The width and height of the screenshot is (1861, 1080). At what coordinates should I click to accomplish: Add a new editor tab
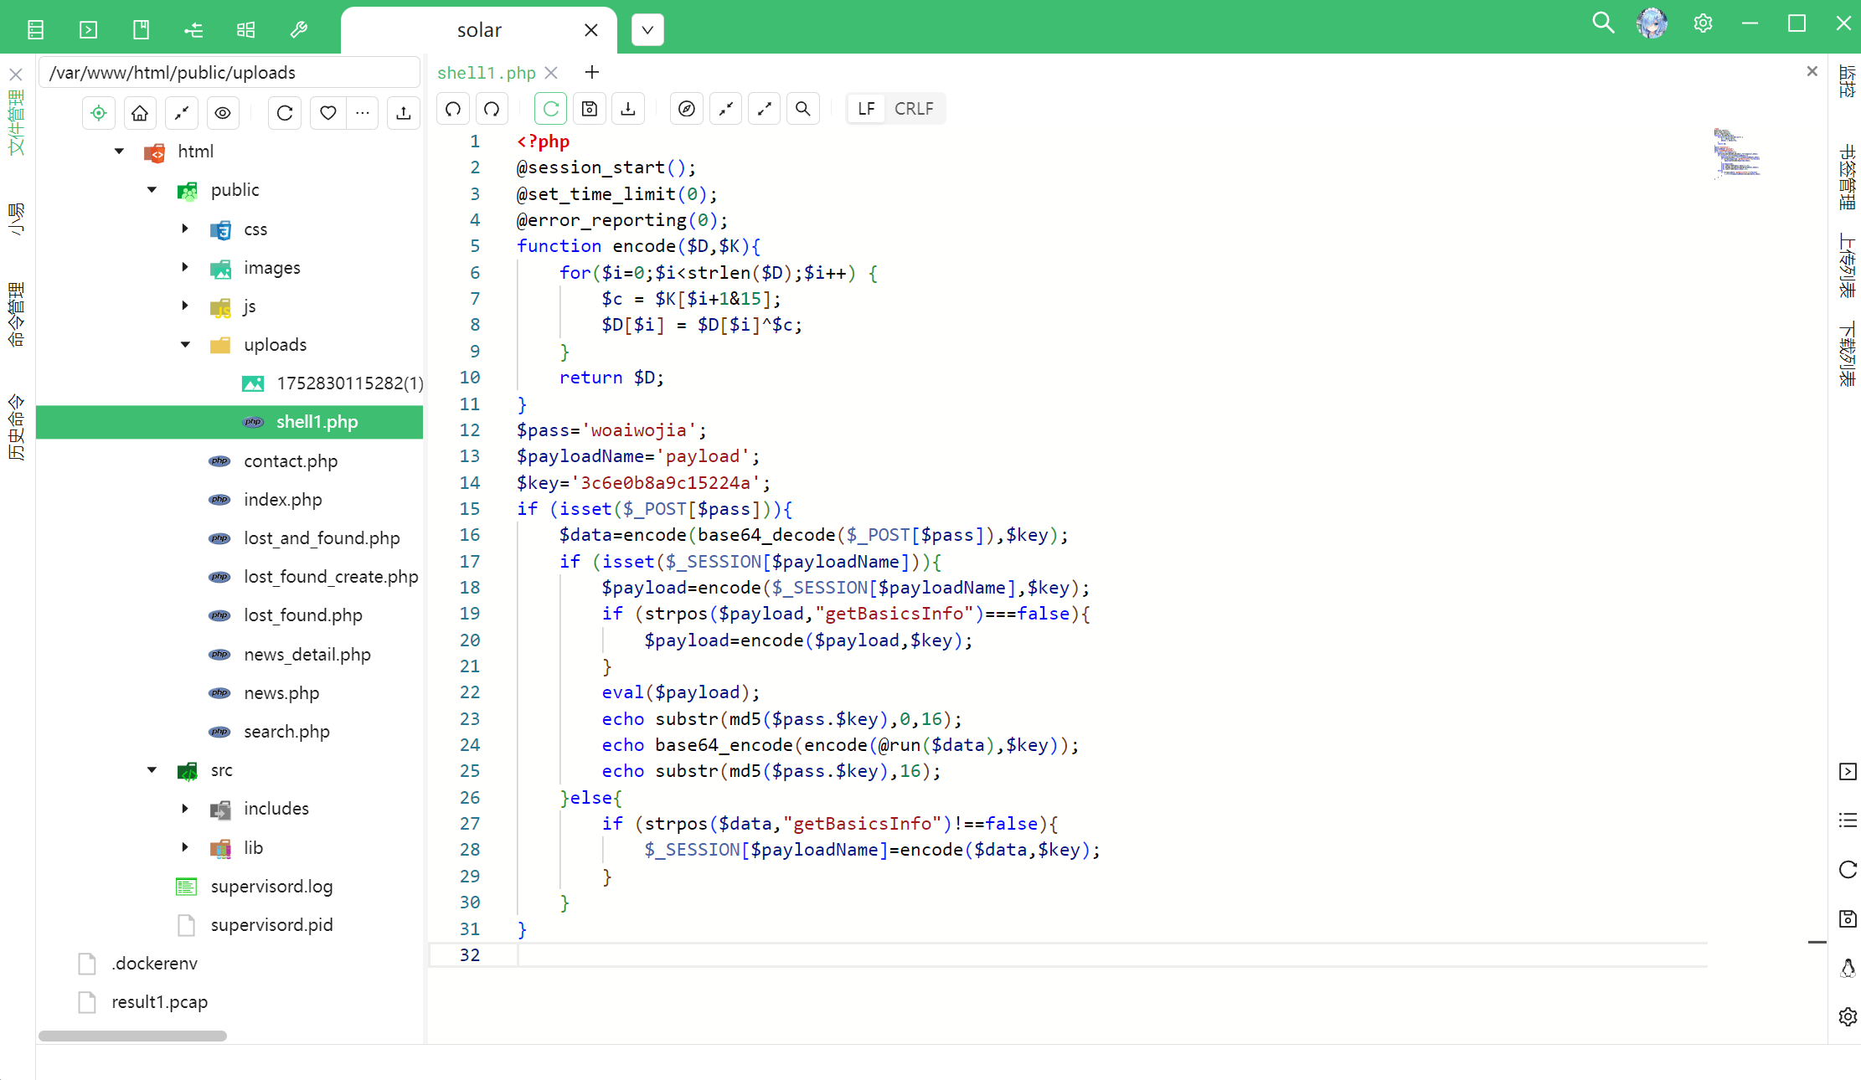(x=592, y=73)
